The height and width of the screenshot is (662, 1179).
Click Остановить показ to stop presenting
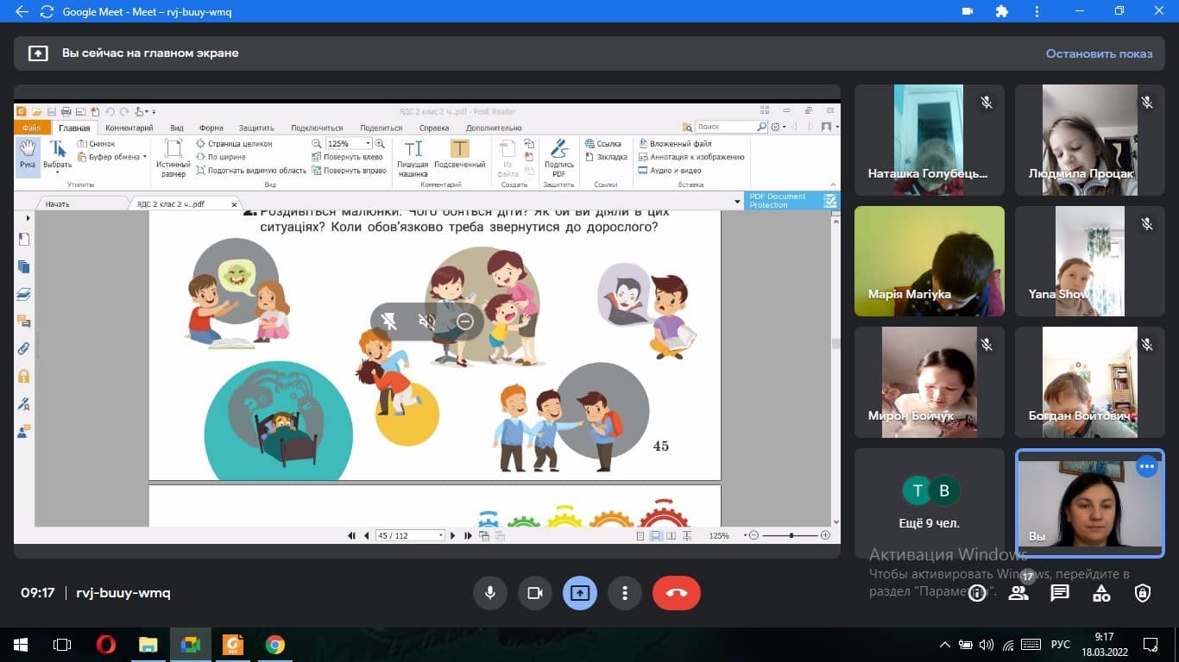coord(1099,53)
